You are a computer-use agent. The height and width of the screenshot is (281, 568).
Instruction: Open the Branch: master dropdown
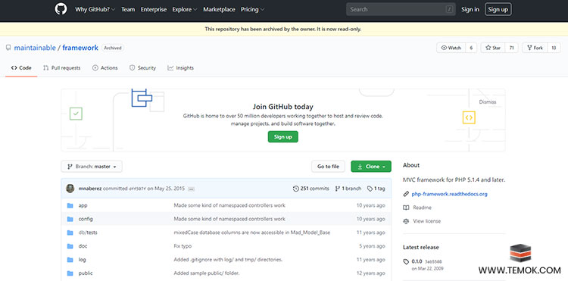coord(92,167)
